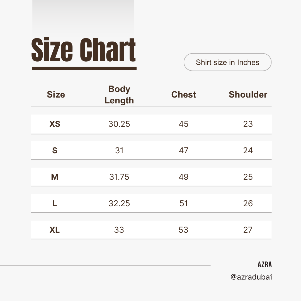Select the Size Chart title heading

(84, 50)
